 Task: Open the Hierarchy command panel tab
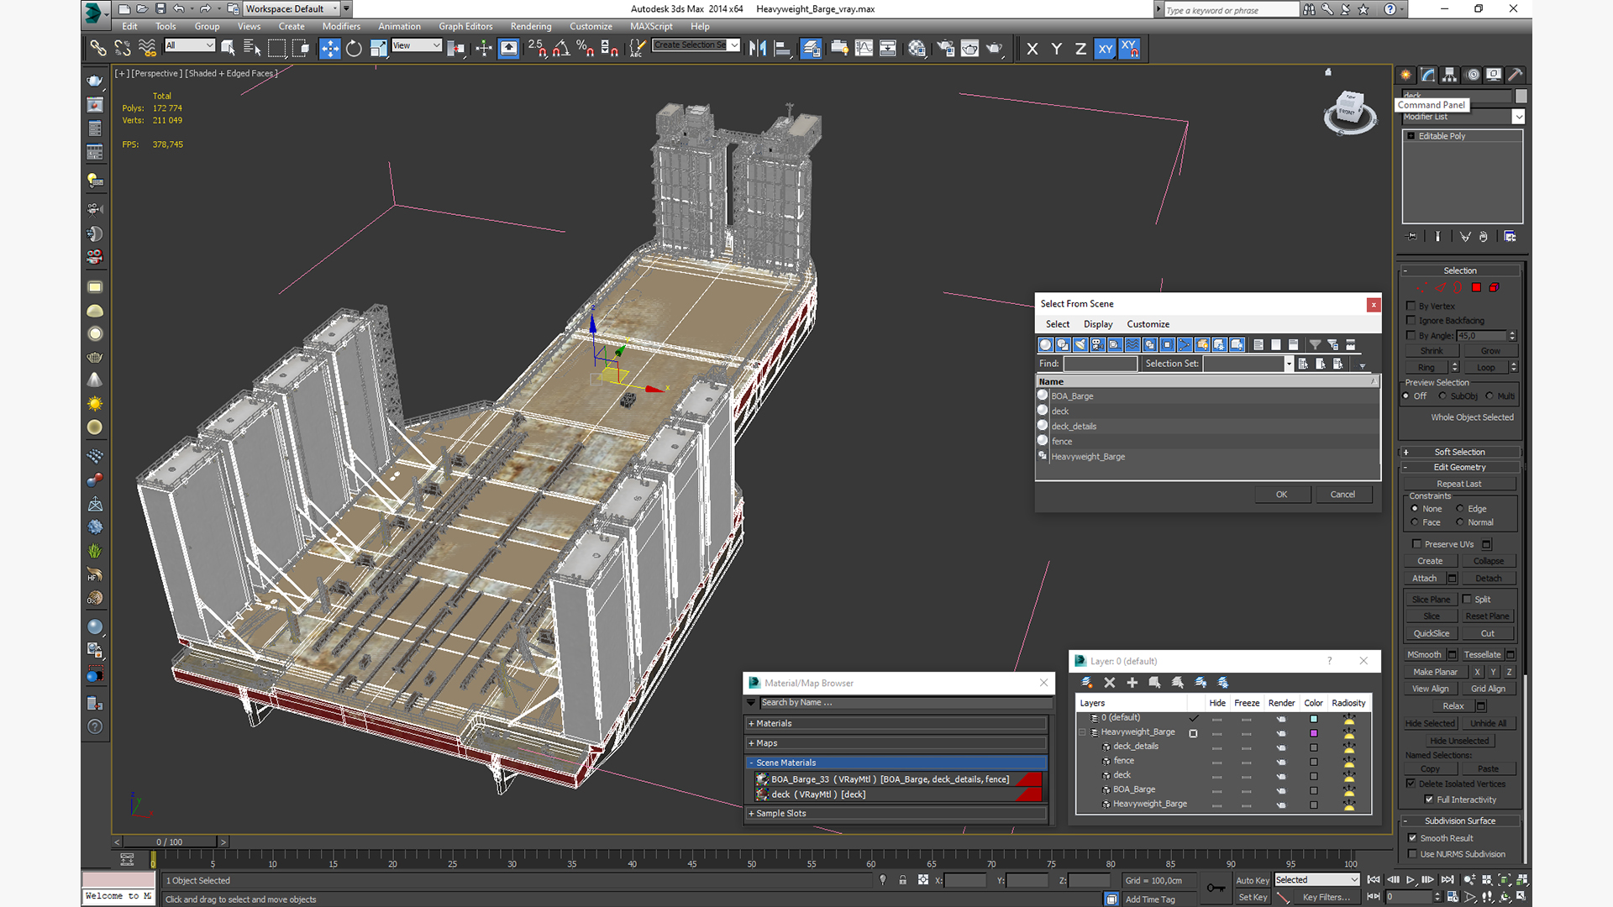pyautogui.click(x=1449, y=75)
